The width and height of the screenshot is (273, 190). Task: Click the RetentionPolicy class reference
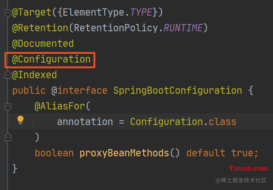click(x=116, y=28)
